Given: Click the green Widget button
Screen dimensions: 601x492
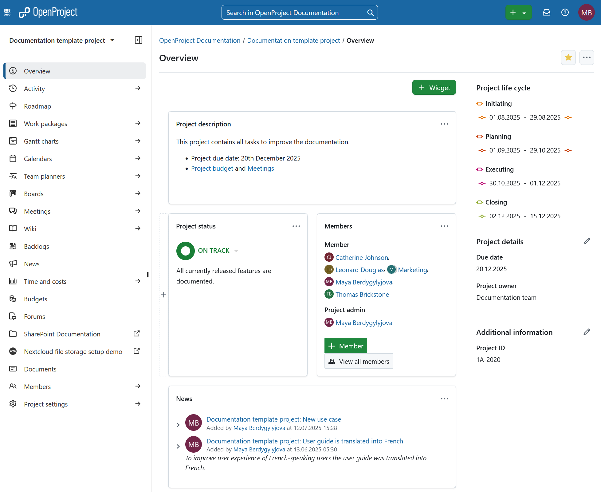Looking at the screenshot, I should tap(434, 88).
